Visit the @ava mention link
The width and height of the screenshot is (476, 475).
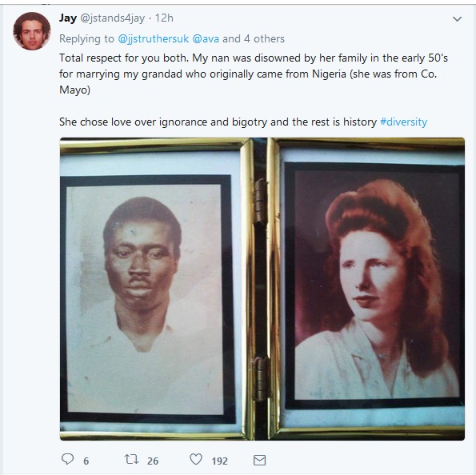pos(206,39)
